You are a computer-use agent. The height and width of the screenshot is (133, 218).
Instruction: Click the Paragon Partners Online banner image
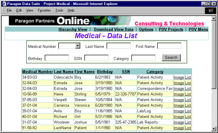pyautogui.click(x=70, y=21)
